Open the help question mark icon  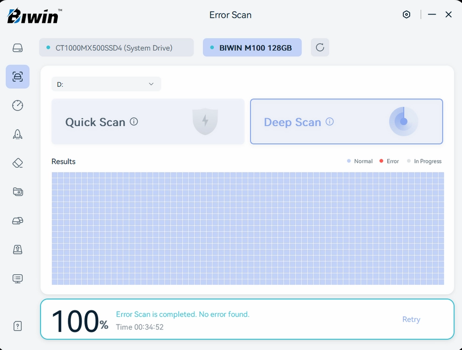pyautogui.click(x=18, y=326)
